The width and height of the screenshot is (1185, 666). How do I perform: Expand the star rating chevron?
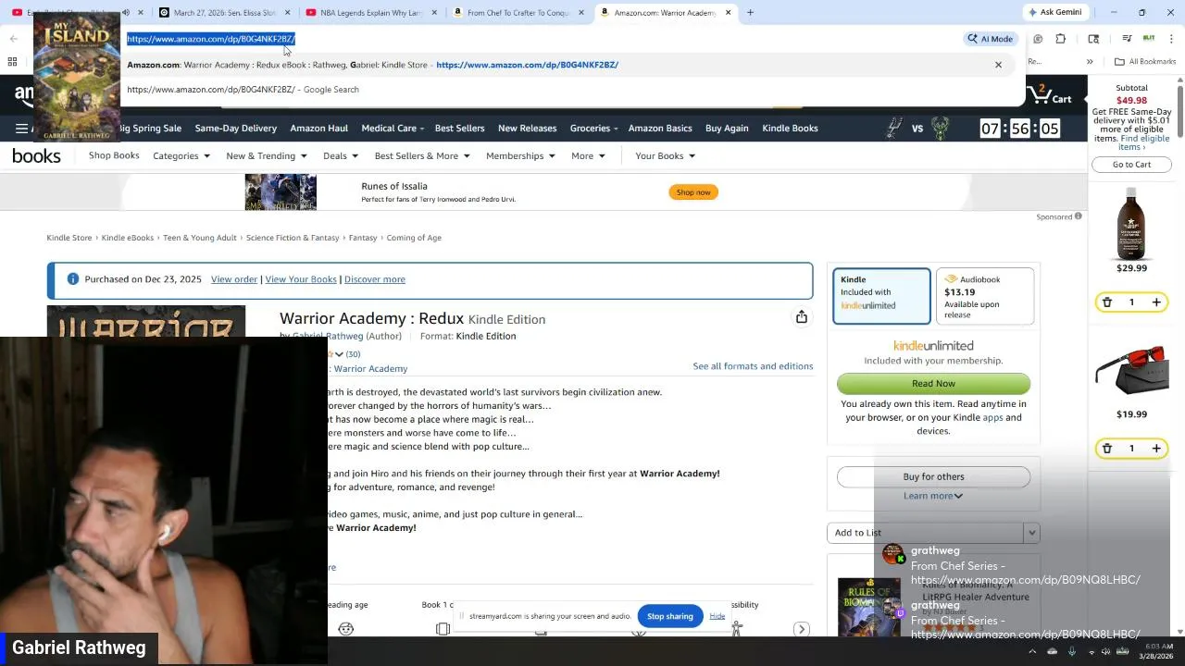point(339,354)
